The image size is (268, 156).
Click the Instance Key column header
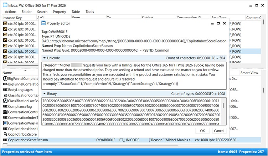pyautogui.click(x=12, y=18)
